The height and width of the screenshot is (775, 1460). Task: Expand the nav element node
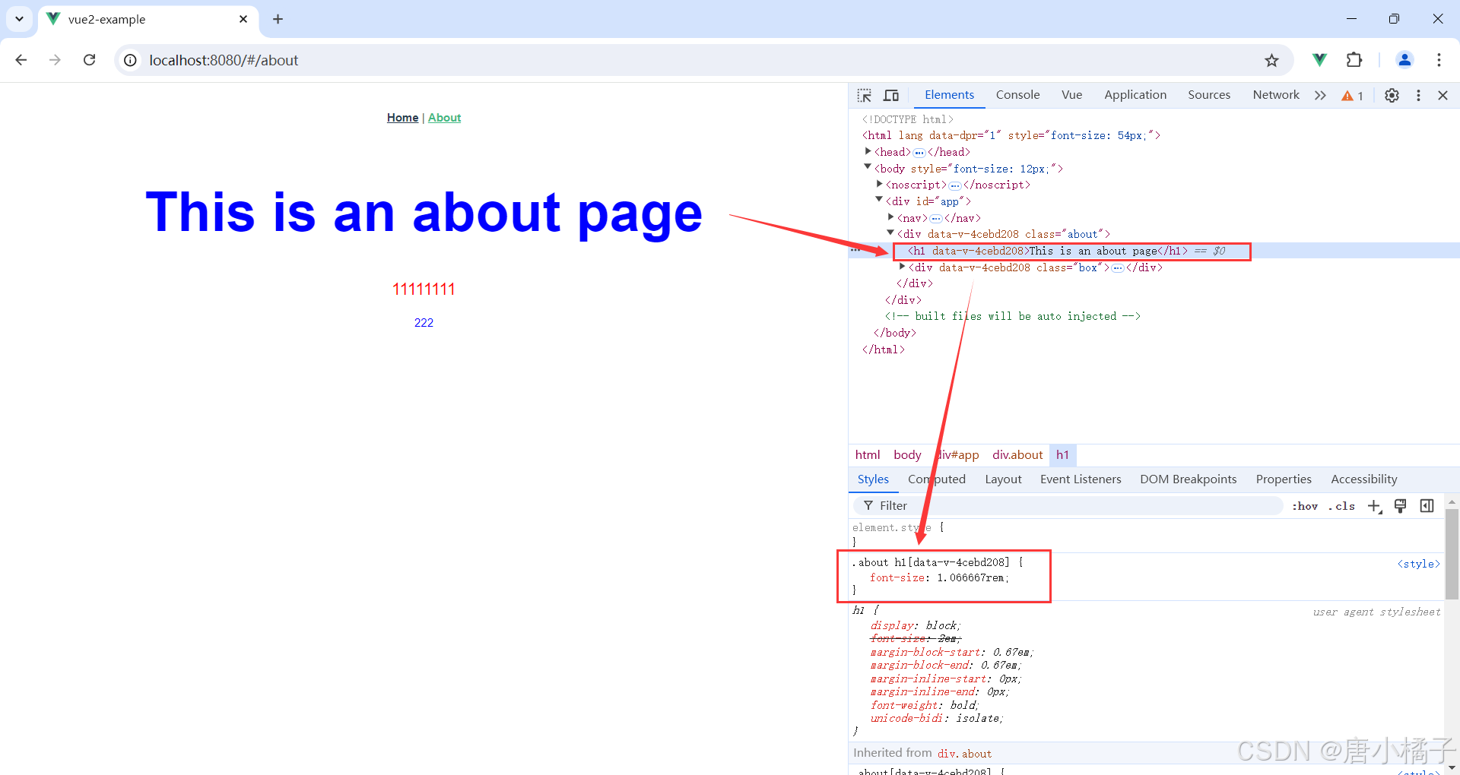coord(891,217)
